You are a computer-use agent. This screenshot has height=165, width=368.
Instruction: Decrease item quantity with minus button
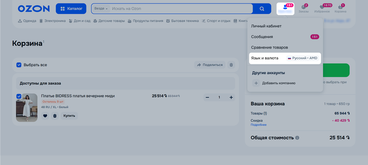click(207, 97)
